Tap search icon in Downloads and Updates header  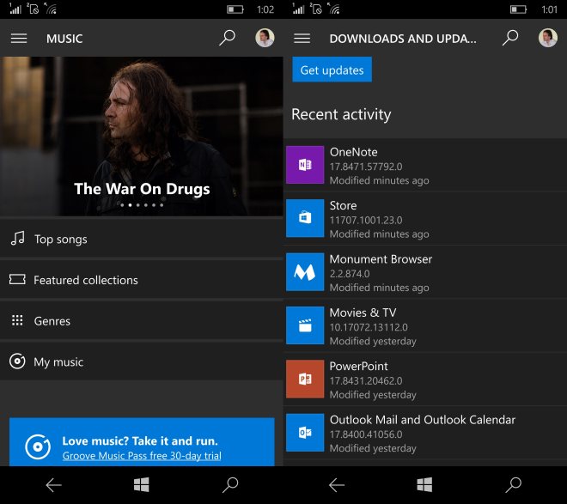[x=510, y=38]
